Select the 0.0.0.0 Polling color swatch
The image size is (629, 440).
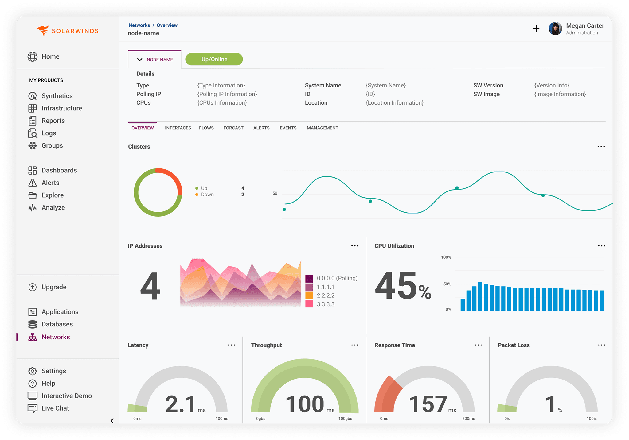(x=309, y=278)
